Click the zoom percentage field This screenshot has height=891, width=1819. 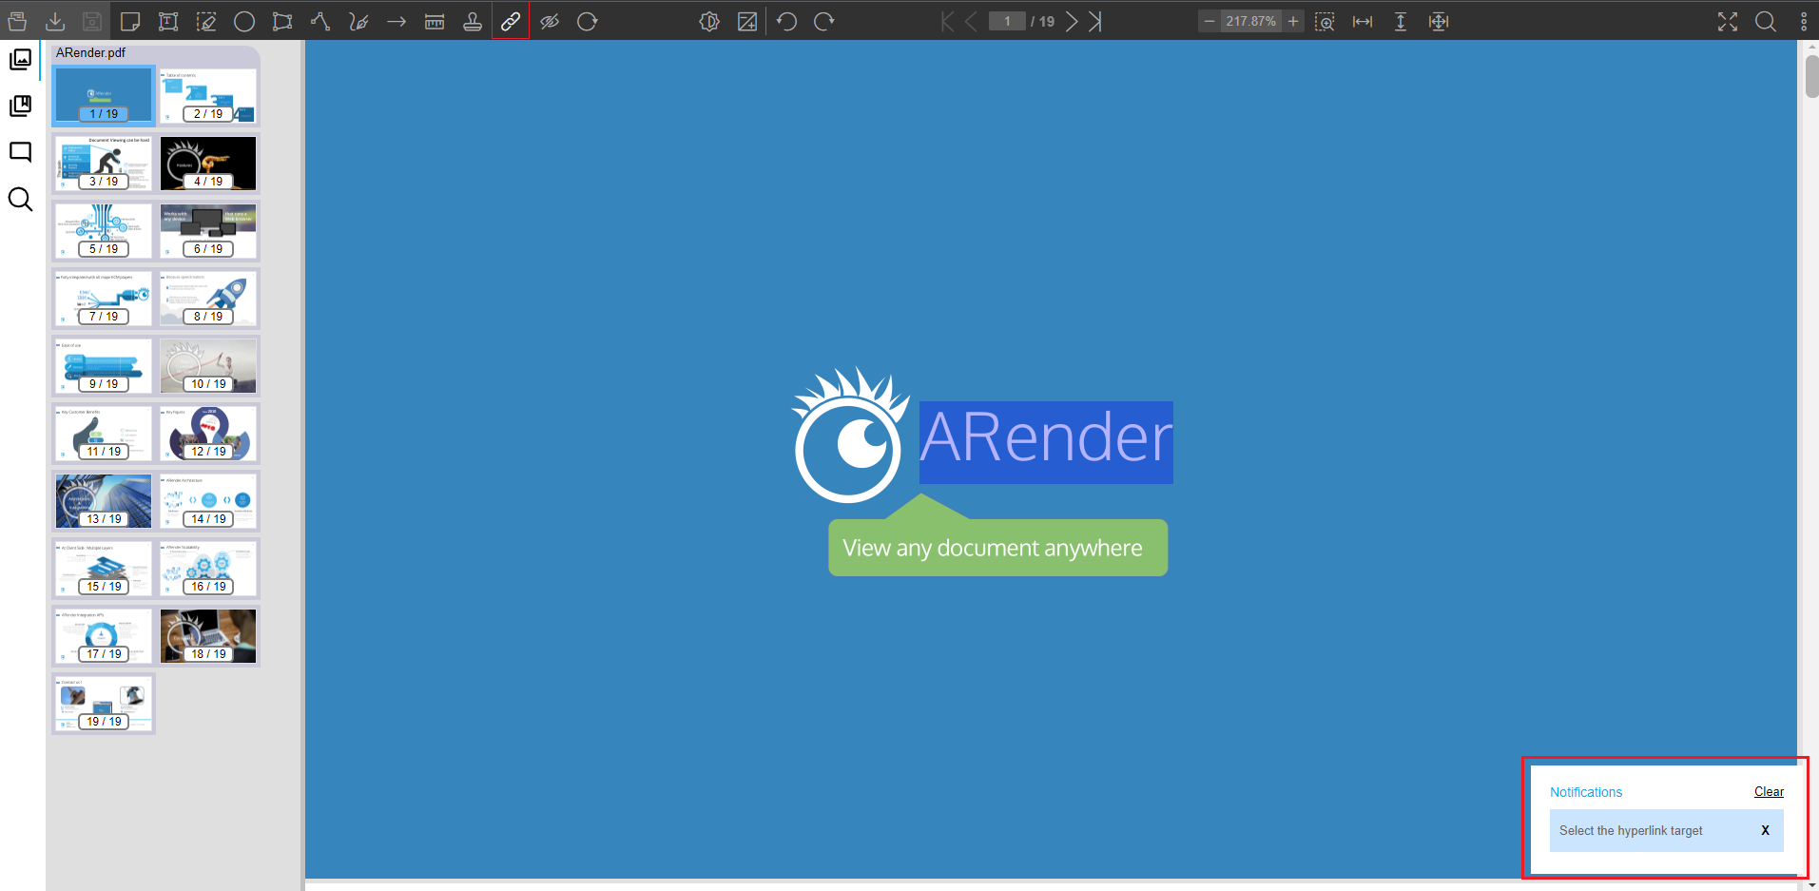click(x=1250, y=21)
